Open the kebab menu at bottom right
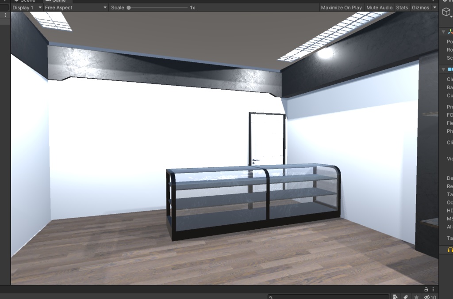This screenshot has height=299, width=453. coord(433,289)
